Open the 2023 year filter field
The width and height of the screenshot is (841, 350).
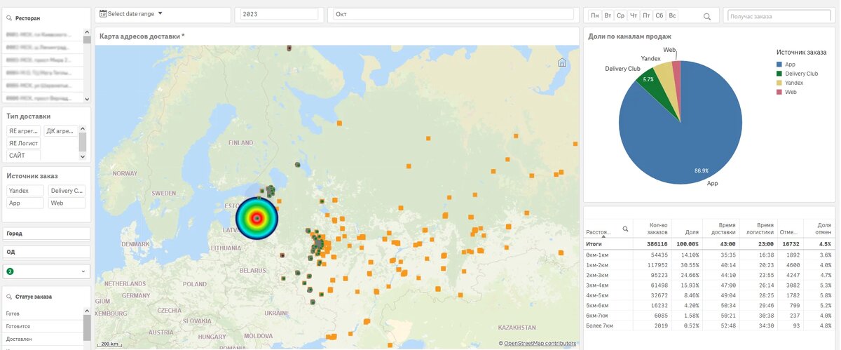click(x=279, y=14)
